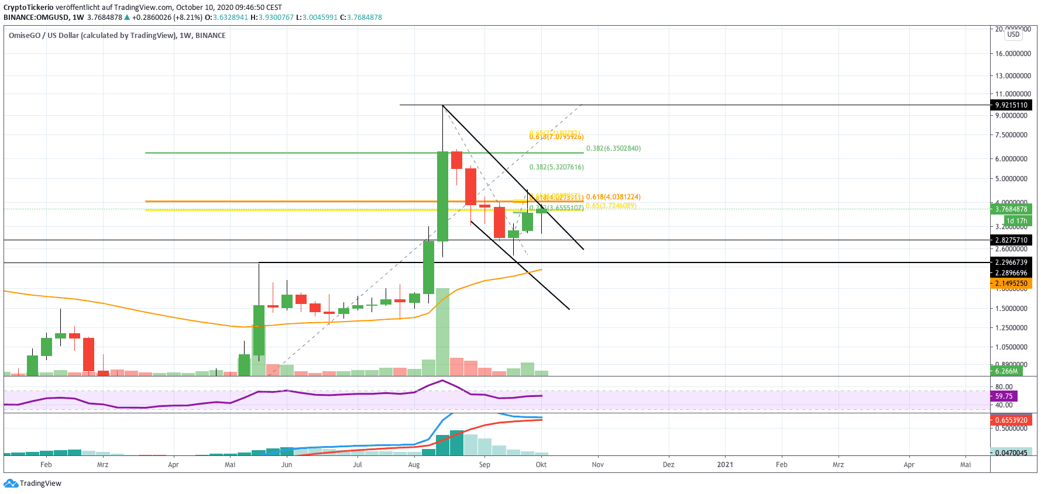Image resolution: width=1041 pixels, height=494 pixels.
Task: Click the 13.0000000 price axis tick
Action: (x=1013, y=76)
